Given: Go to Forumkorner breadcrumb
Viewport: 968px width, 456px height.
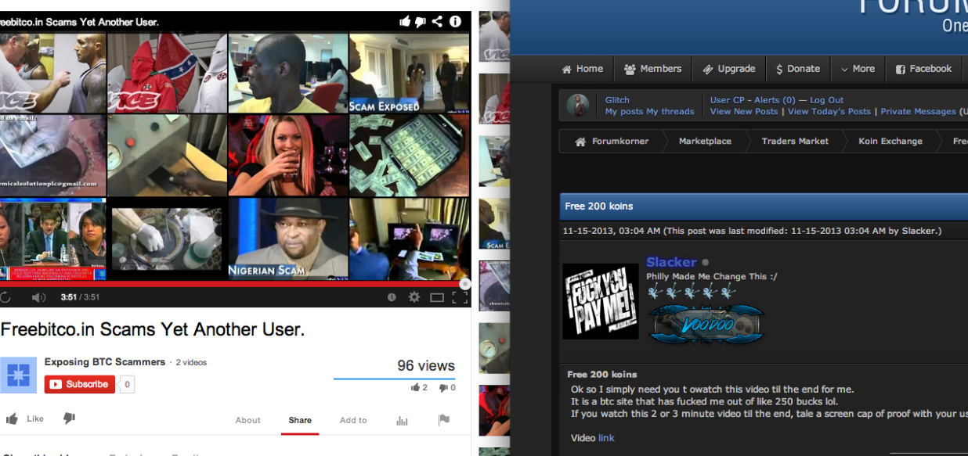Looking at the screenshot, I should 612,142.
